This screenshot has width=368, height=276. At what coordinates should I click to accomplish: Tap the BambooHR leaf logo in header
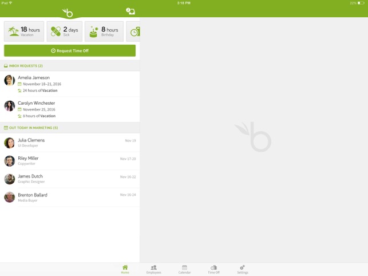pos(68,13)
